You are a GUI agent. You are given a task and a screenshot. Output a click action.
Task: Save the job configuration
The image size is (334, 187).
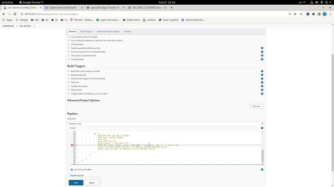click(76, 183)
